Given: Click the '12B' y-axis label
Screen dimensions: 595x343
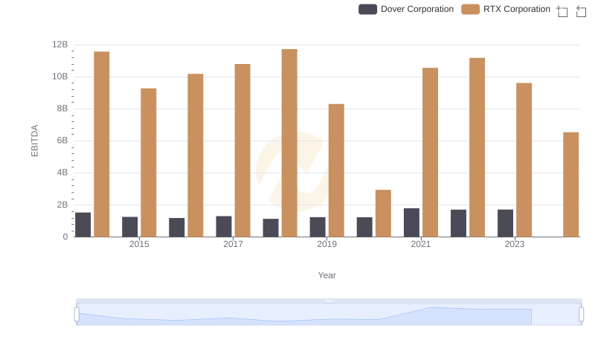Looking at the screenshot, I should (60, 45).
